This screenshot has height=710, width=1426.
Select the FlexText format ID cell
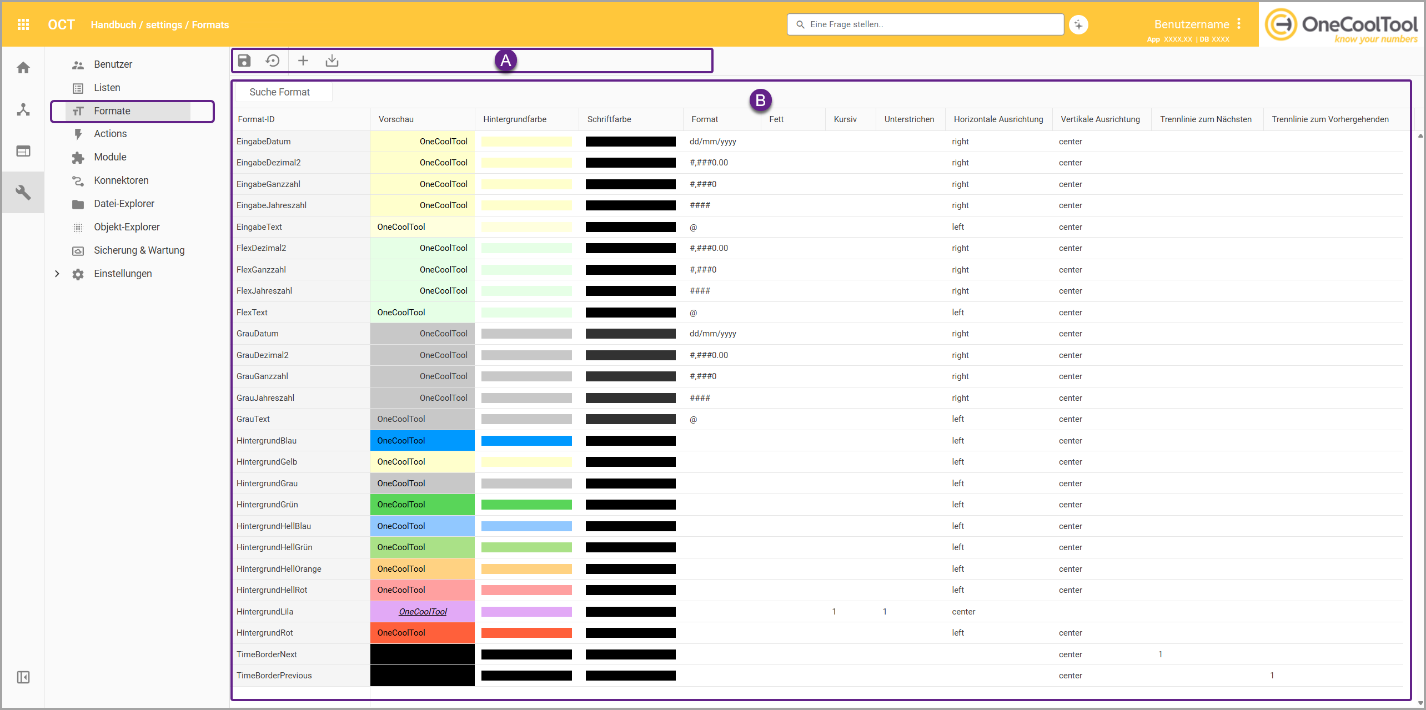coord(302,313)
